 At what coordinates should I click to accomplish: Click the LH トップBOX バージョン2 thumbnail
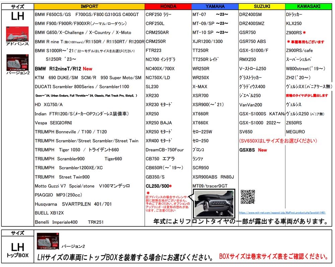pyautogui.click(x=48, y=241)
